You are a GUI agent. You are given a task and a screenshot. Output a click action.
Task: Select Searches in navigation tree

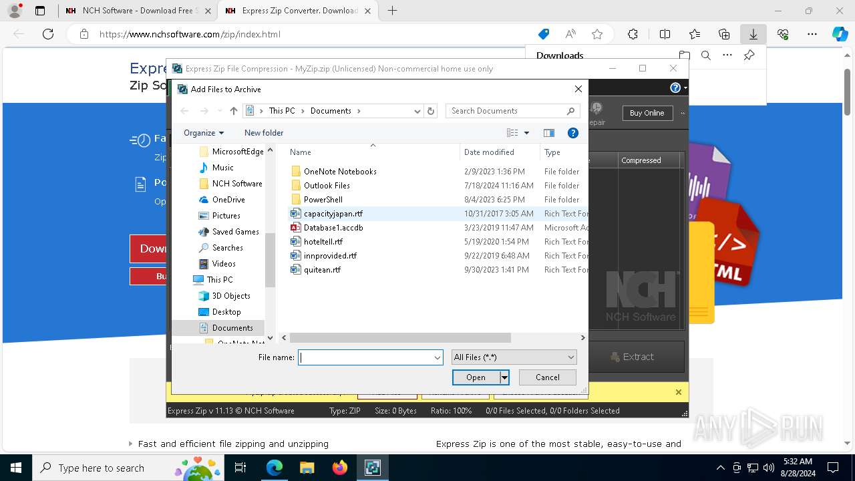(221, 248)
